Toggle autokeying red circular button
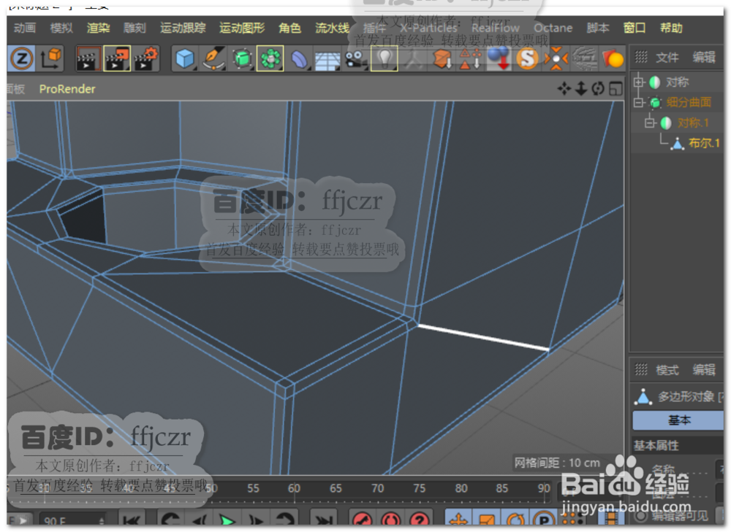731x532 pixels. [391, 520]
